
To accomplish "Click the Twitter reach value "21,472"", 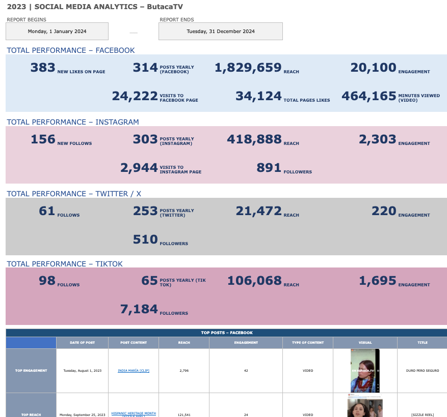I will [x=258, y=211].
